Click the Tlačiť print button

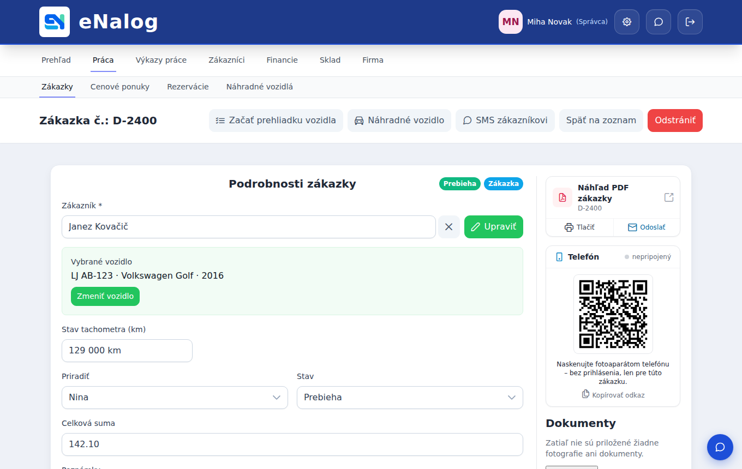click(x=579, y=227)
